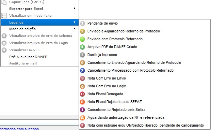Click the yellow 2 status icon
Viewport: 211px width, 130px height.
[82, 31]
